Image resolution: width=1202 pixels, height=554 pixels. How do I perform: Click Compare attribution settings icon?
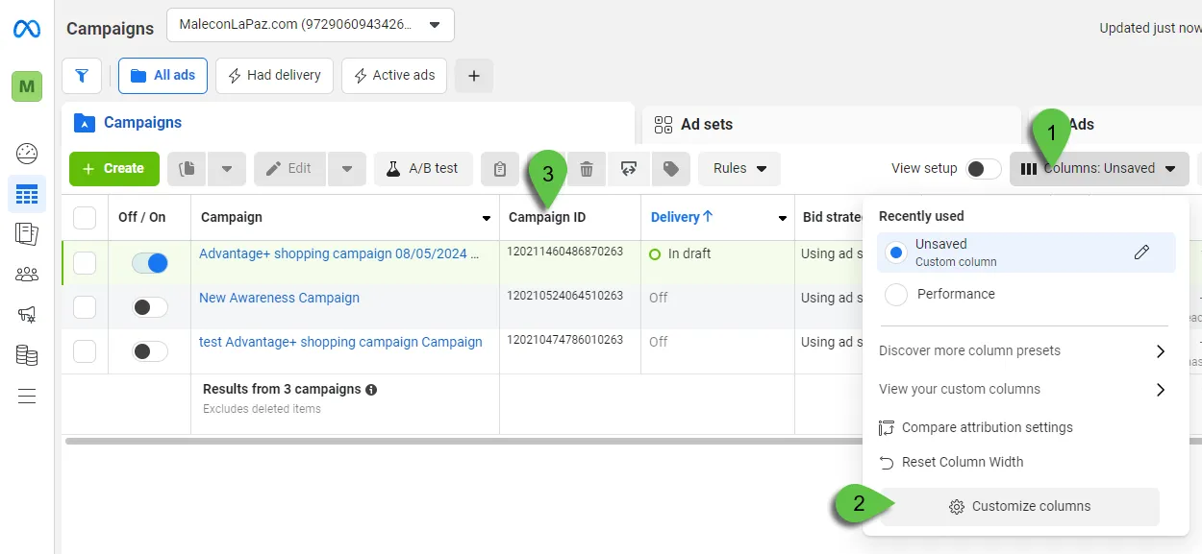pyautogui.click(x=887, y=427)
